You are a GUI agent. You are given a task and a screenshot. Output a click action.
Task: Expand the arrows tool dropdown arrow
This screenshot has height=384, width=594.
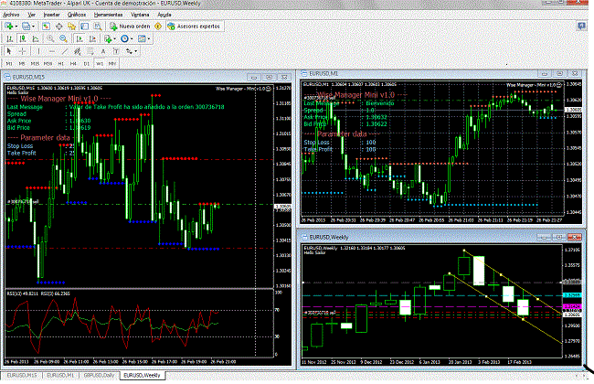(x=135, y=51)
